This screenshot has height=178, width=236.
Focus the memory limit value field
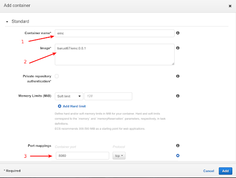[x=108, y=96]
